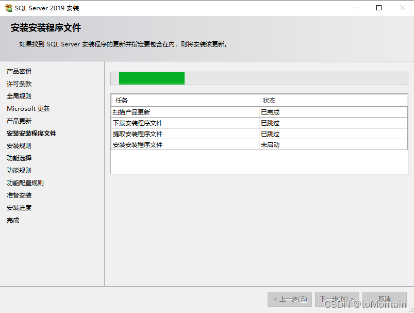Select the 功能选择 step in sidebar
Viewport: 414px width, 313px height.
click(x=19, y=158)
